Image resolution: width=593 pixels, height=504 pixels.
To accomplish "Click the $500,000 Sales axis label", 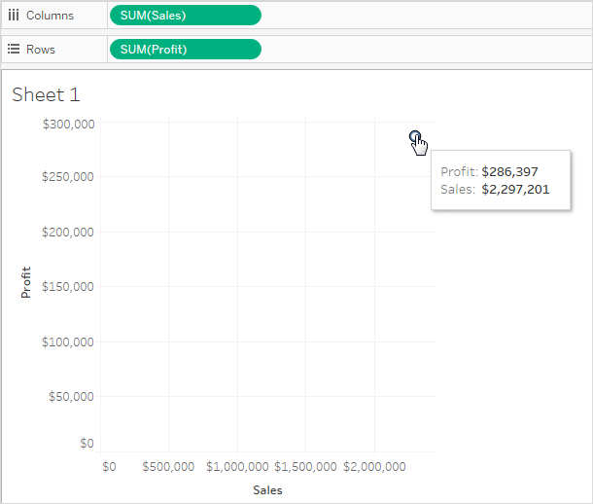I will click(x=168, y=467).
